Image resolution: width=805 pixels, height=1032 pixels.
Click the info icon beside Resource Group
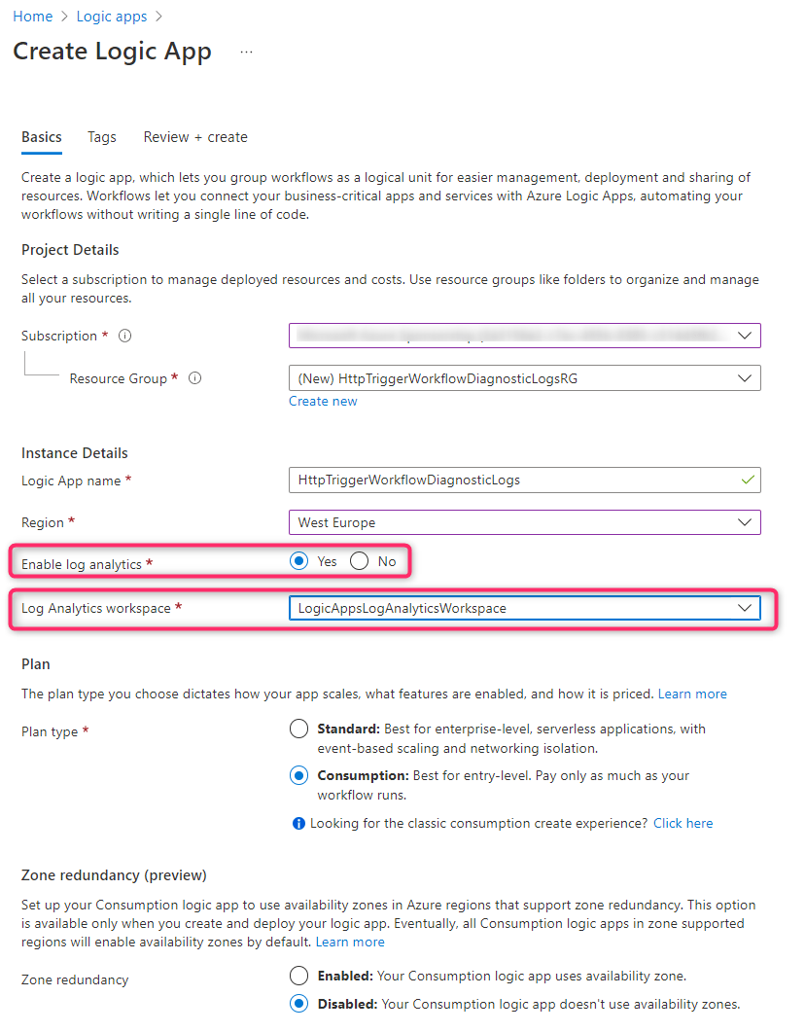pyautogui.click(x=194, y=377)
